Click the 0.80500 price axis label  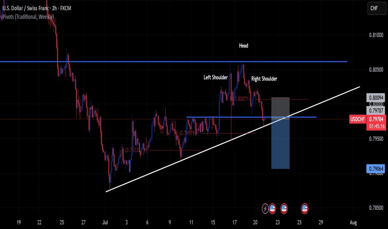pos(376,70)
